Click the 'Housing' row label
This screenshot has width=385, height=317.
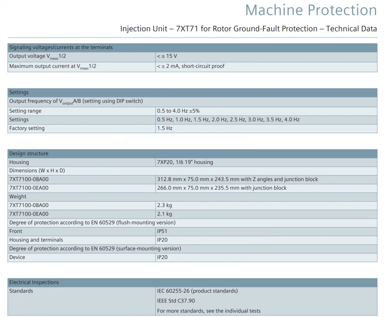[19, 162]
